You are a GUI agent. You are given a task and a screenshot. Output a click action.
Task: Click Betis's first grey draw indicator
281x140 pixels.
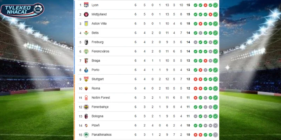coord(200,33)
